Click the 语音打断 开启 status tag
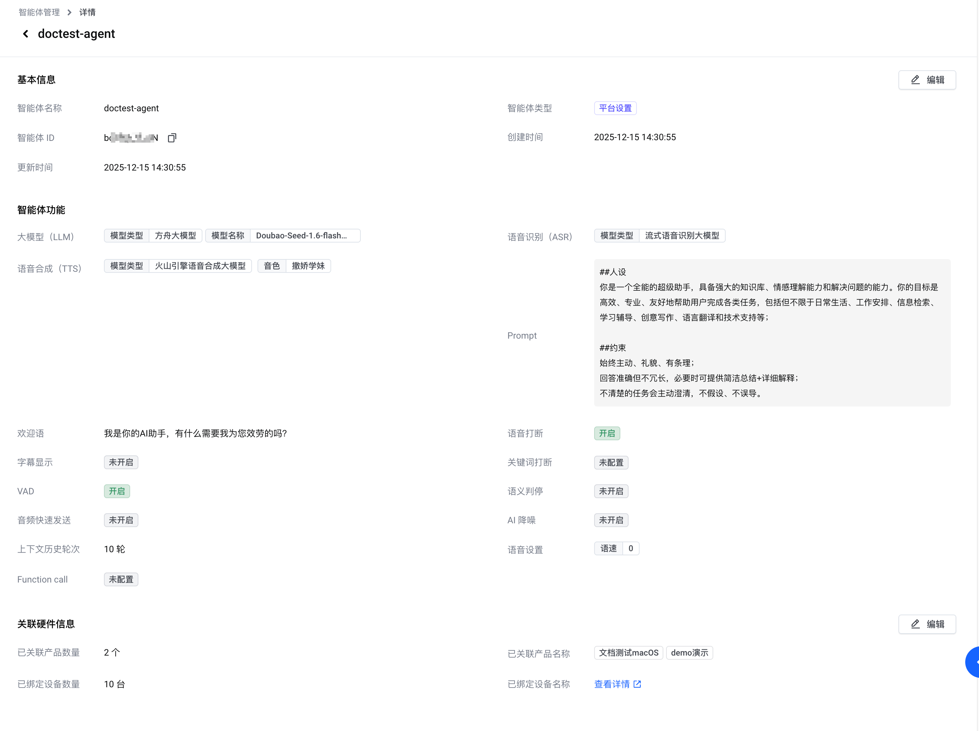 (607, 433)
